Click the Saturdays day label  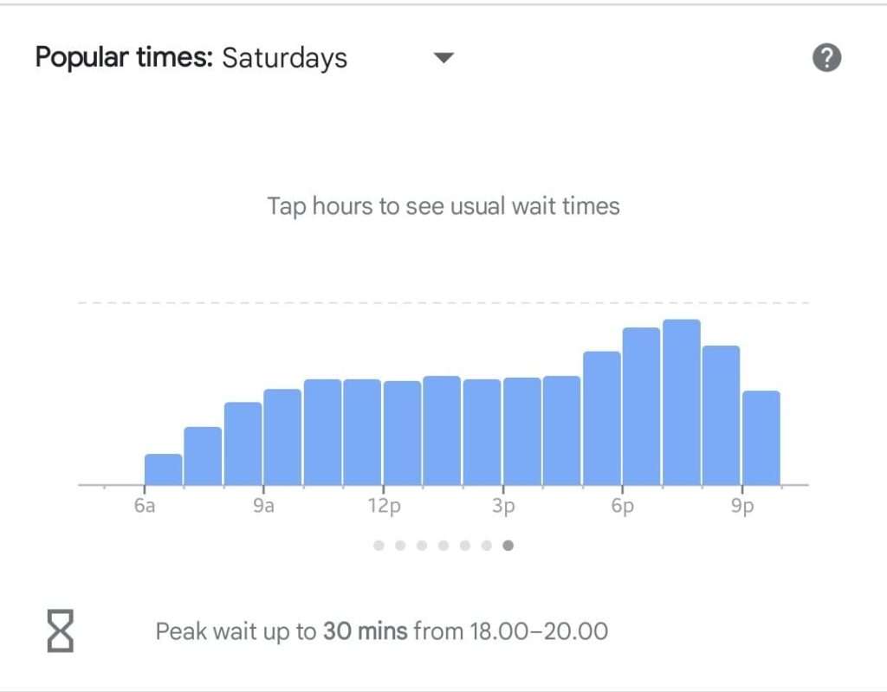(284, 58)
